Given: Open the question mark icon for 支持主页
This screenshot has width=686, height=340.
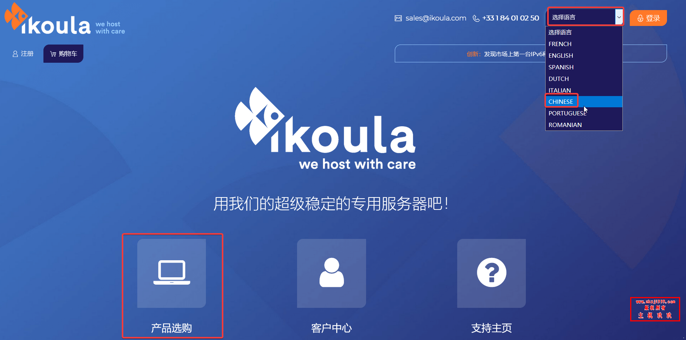Looking at the screenshot, I should coord(491,273).
